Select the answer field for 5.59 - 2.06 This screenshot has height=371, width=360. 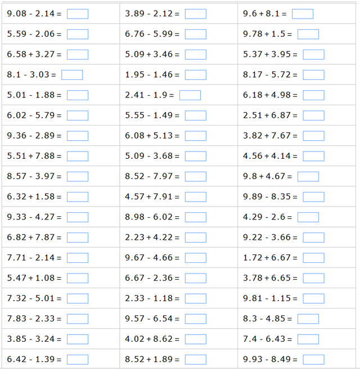coord(78,34)
